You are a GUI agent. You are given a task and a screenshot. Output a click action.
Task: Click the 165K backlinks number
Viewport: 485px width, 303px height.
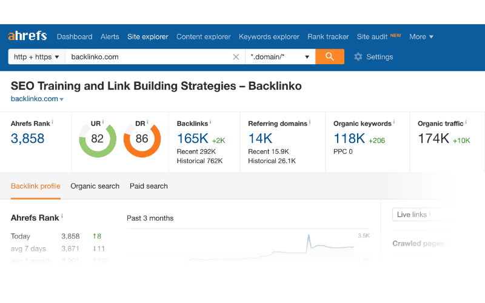tap(193, 139)
